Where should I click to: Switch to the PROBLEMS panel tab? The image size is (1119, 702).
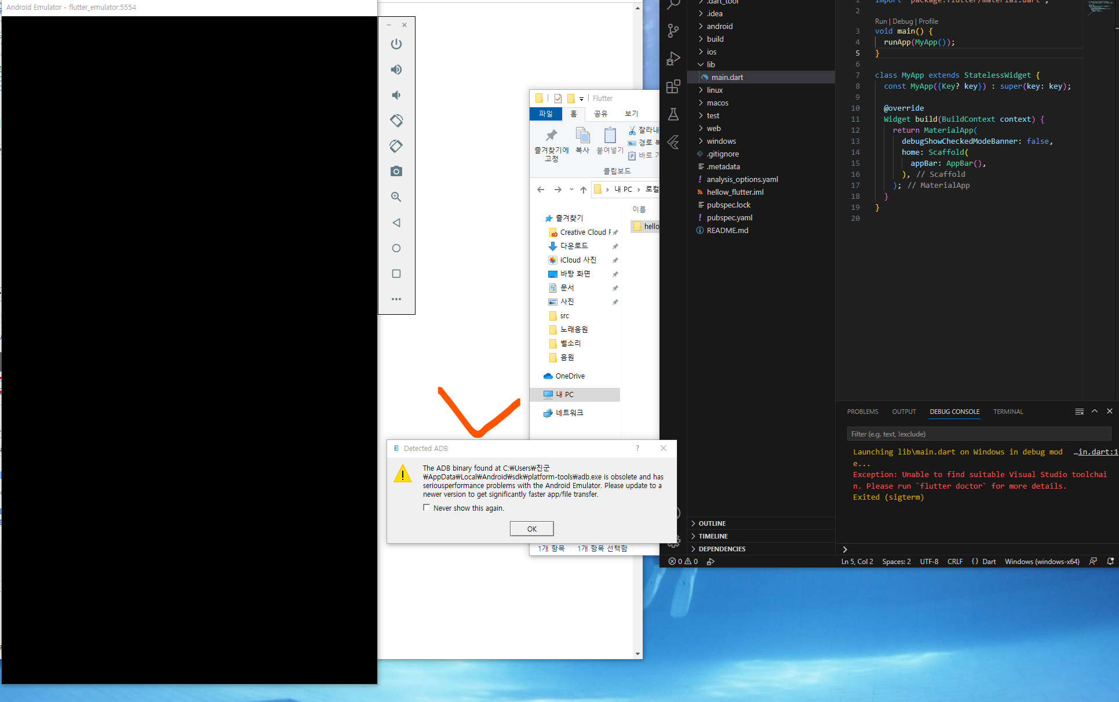click(862, 412)
